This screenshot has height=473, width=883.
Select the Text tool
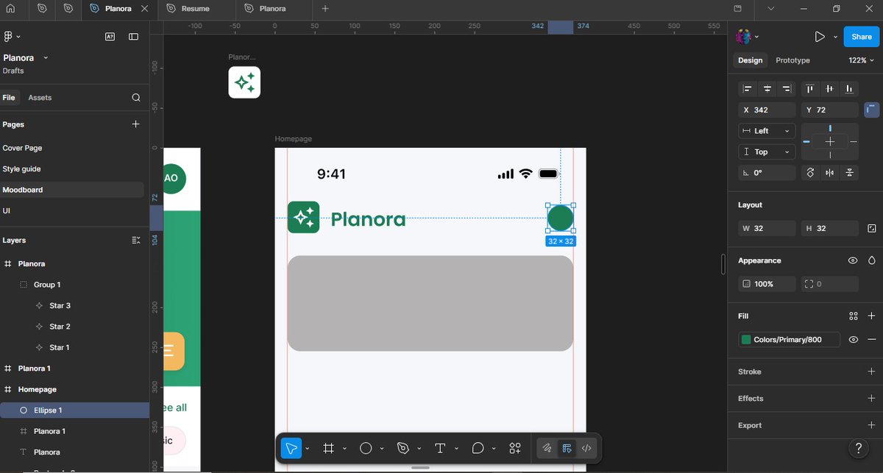[440, 448]
